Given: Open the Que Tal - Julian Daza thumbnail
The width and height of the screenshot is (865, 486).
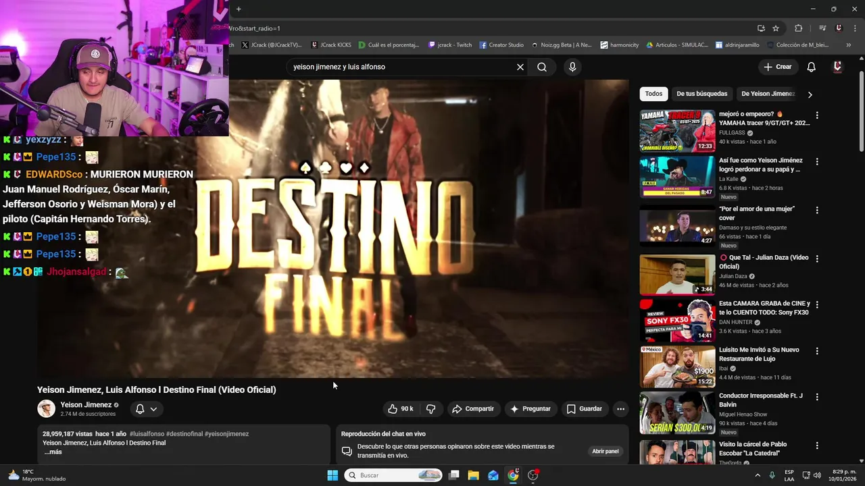Looking at the screenshot, I should [677, 275].
